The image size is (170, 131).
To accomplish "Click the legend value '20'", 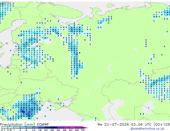I will click(46, 130).
